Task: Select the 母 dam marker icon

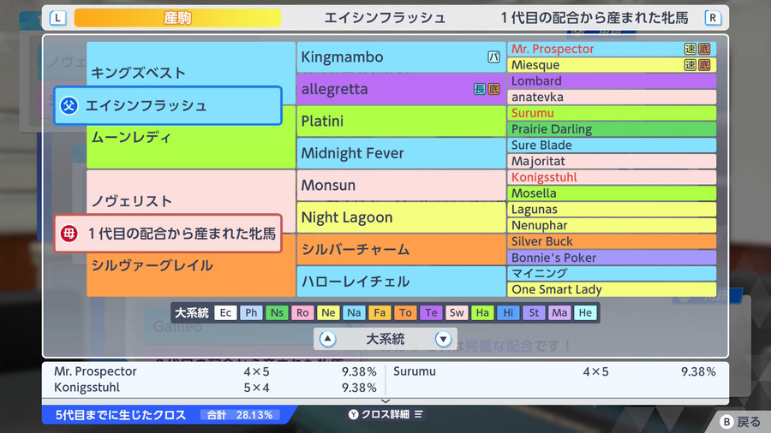Action: pyautogui.click(x=69, y=234)
